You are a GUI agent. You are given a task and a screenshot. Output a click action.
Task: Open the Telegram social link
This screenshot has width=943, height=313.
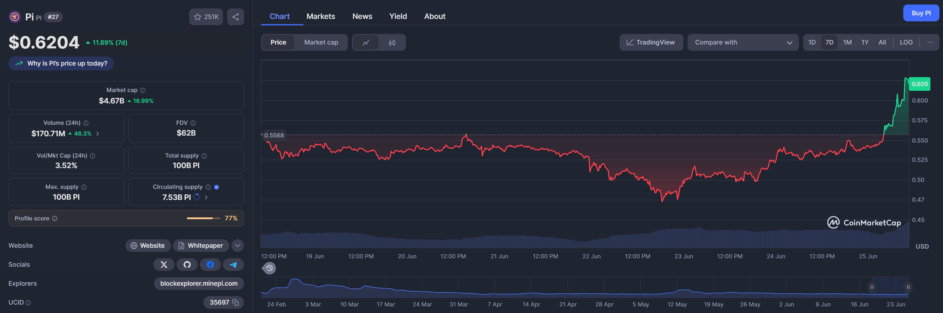[x=233, y=264]
